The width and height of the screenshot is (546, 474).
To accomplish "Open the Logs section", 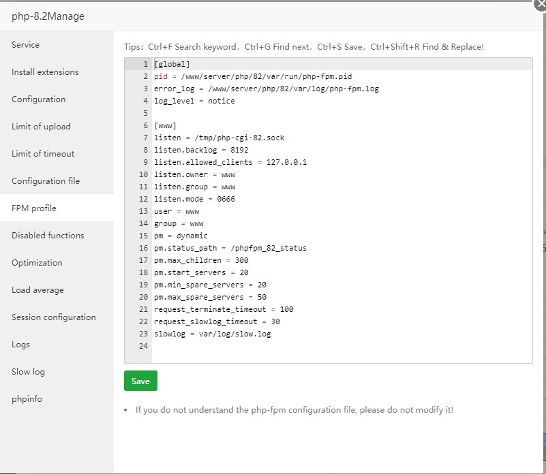I will [21, 345].
